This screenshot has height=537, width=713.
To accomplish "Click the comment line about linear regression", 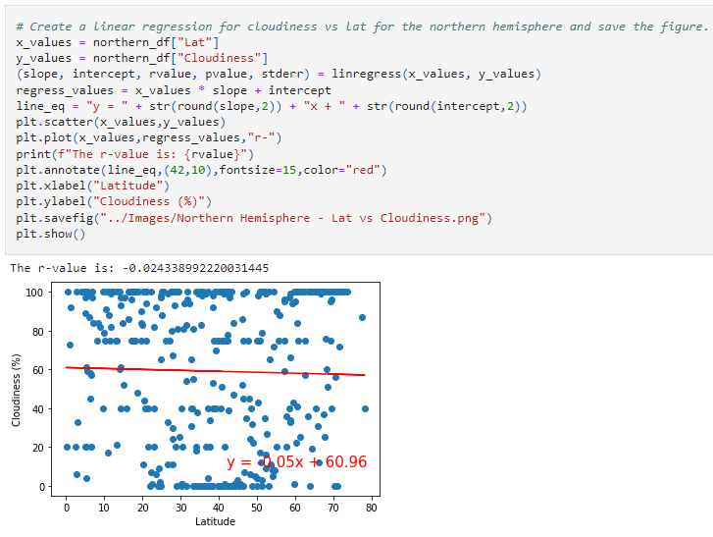I will point(362,27).
